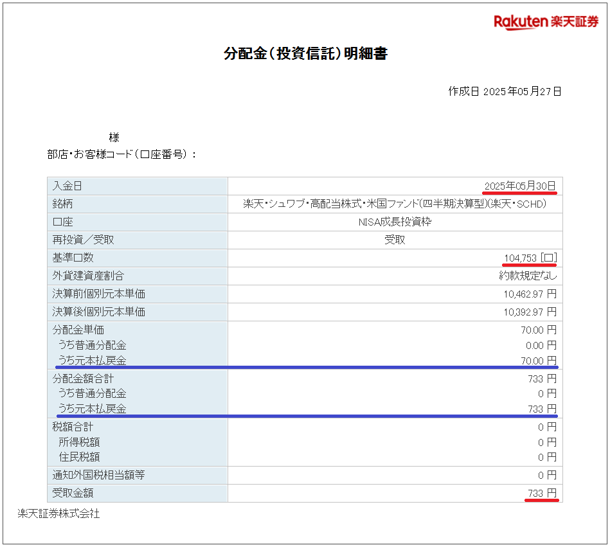The width and height of the screenshot is (610, 545).
Task: Click the 通知外国税相当額等 row label
Action: 98,476
